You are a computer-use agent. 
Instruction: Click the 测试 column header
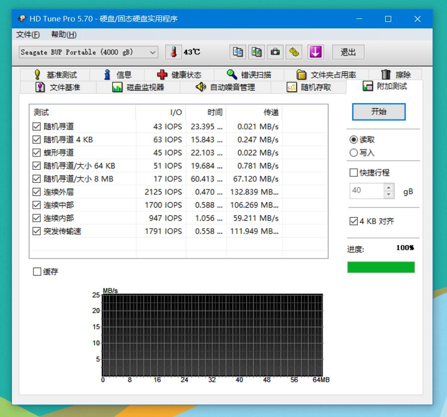tap(83, 112)
